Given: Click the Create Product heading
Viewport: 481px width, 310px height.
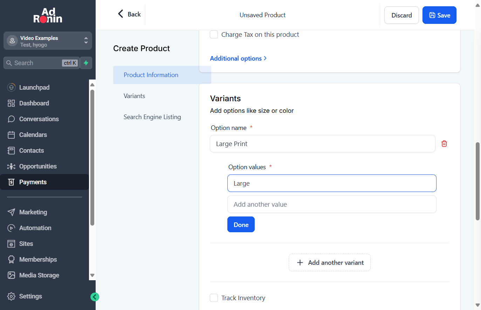Looking at the screenshot, I should point(142,48).
